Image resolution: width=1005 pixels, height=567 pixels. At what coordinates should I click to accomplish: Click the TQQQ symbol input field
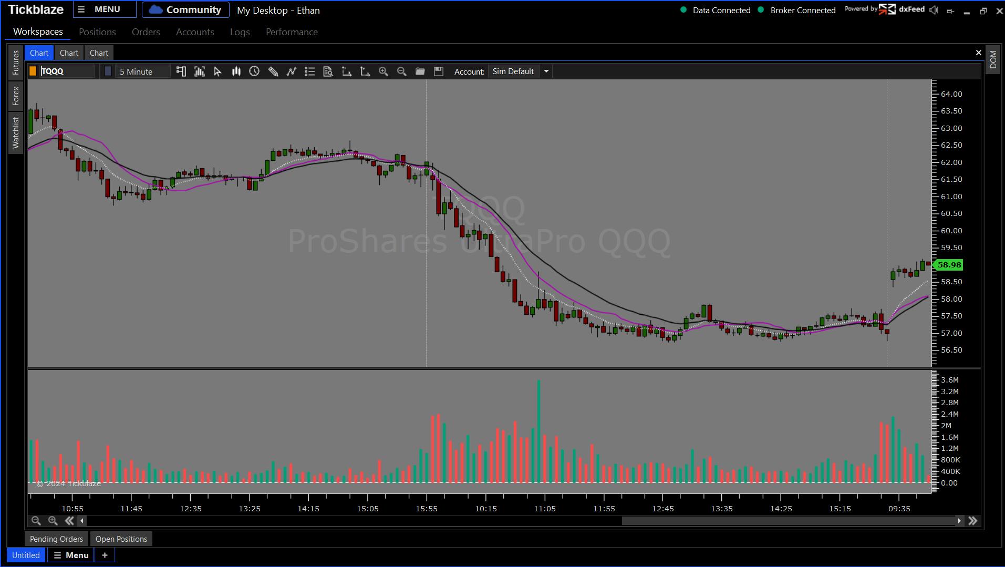pos(67,71)
